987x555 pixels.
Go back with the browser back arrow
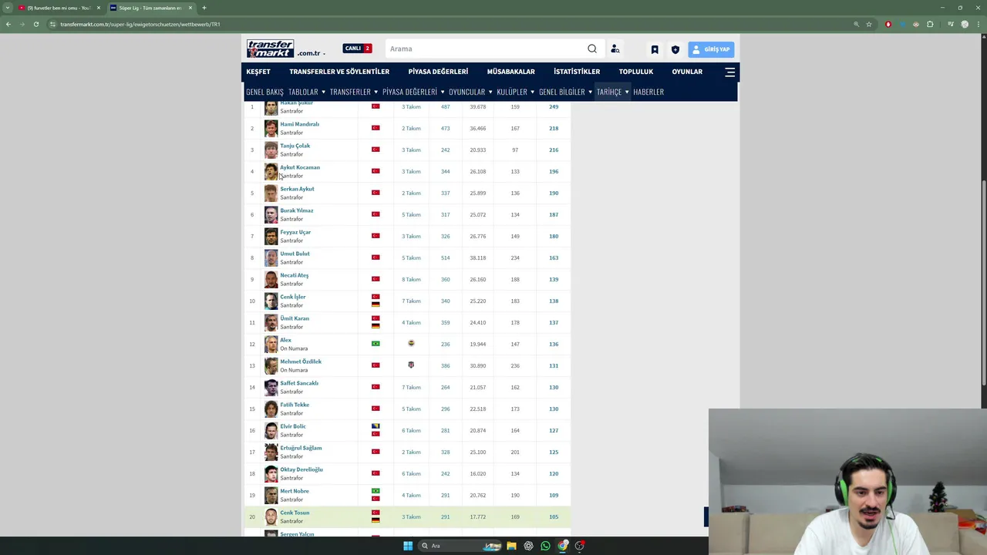[8, 24]
